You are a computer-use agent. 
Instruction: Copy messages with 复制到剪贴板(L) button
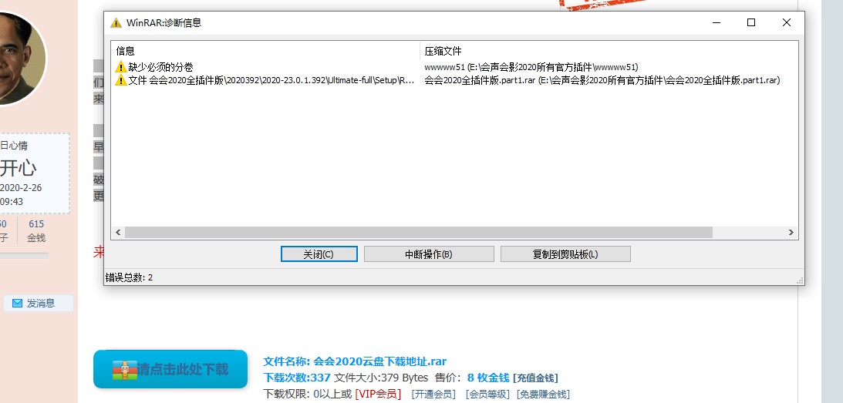tap(565, 254)
